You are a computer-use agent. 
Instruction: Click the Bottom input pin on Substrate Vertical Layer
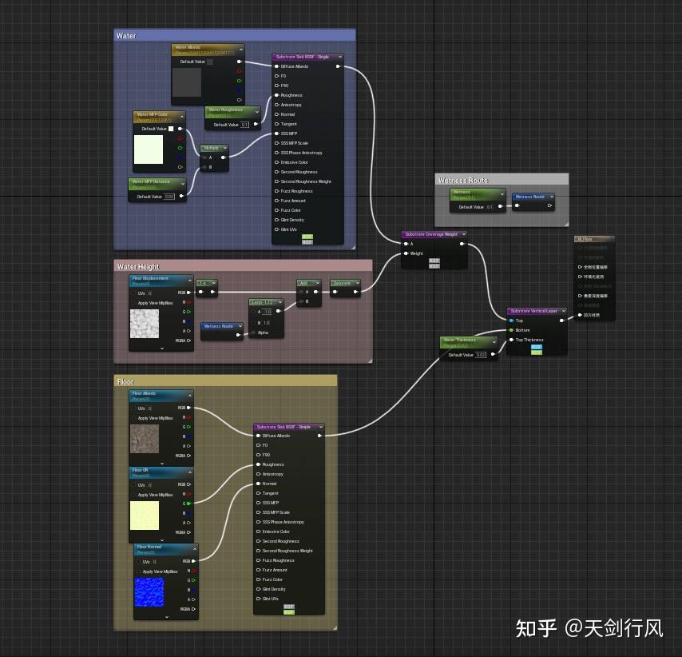coord(510,330)
